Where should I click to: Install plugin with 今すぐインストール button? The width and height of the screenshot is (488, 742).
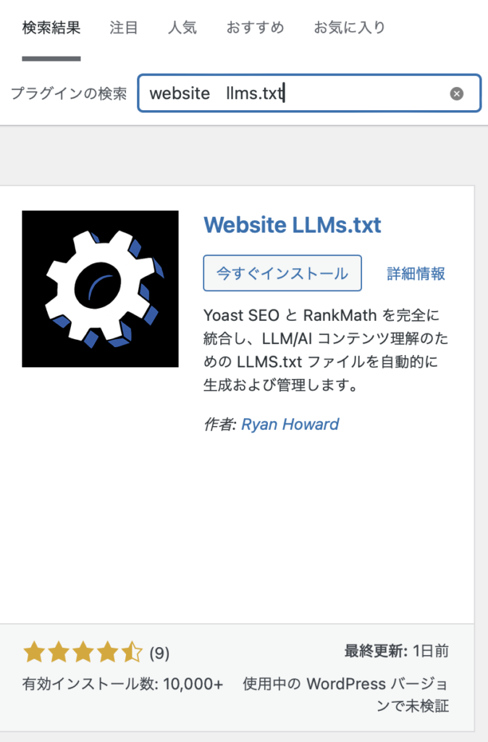click(x=282, y=273)
